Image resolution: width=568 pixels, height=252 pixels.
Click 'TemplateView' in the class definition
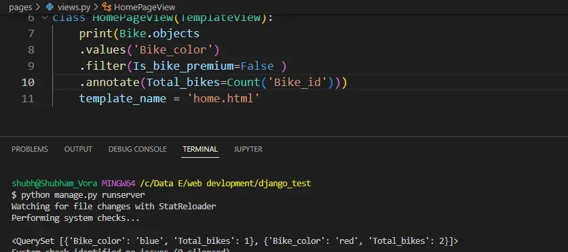(x=221, y=18)
